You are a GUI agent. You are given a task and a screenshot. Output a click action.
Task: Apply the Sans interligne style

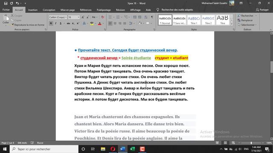[x=179, y=20]
